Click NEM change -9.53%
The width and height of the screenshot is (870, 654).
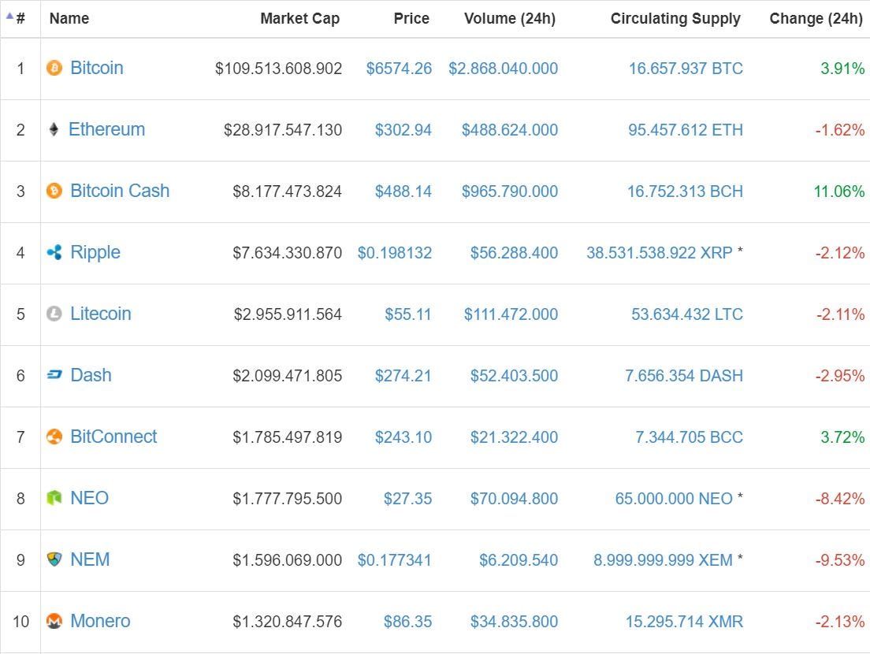tap(840, 560)
